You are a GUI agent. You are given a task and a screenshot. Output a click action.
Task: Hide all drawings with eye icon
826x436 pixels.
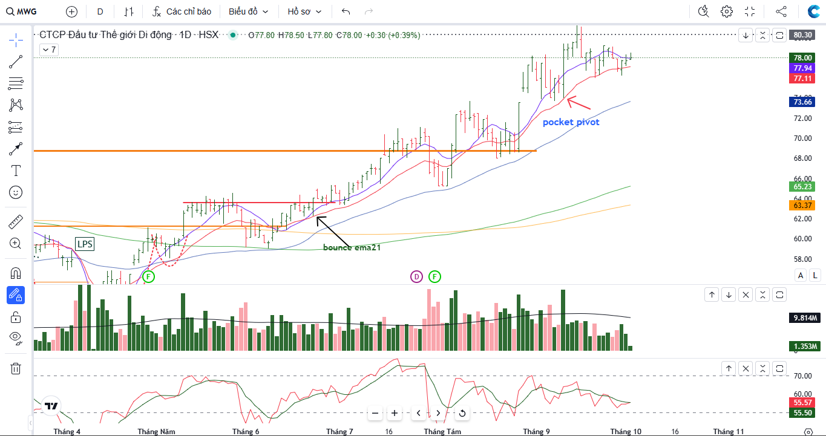(x=16, y=338)
